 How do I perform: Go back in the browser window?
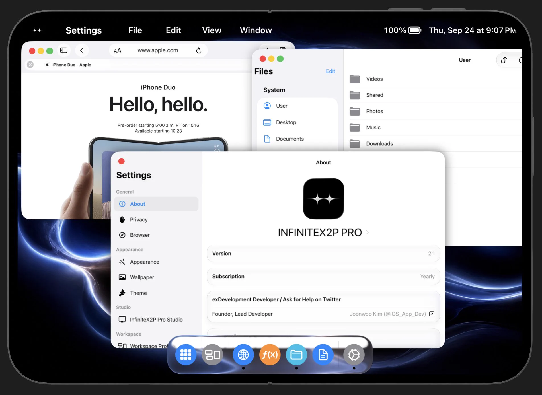[82, 50]
